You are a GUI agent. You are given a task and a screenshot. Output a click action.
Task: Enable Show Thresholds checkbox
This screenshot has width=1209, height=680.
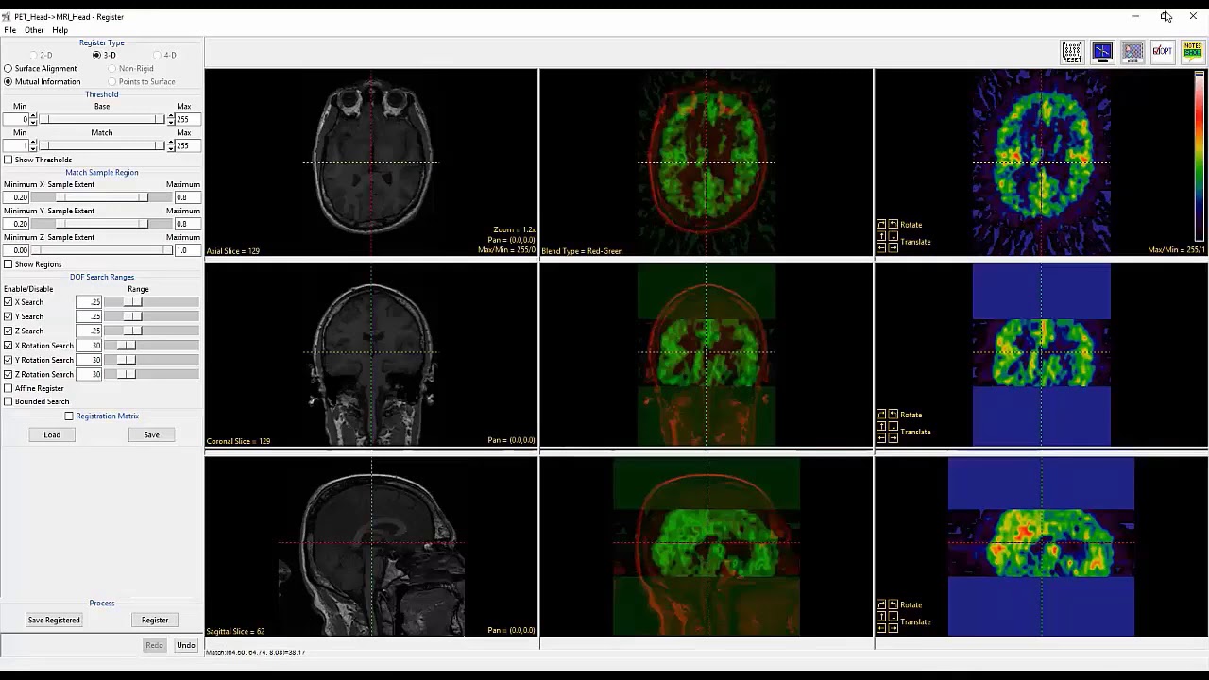[9, 160]
